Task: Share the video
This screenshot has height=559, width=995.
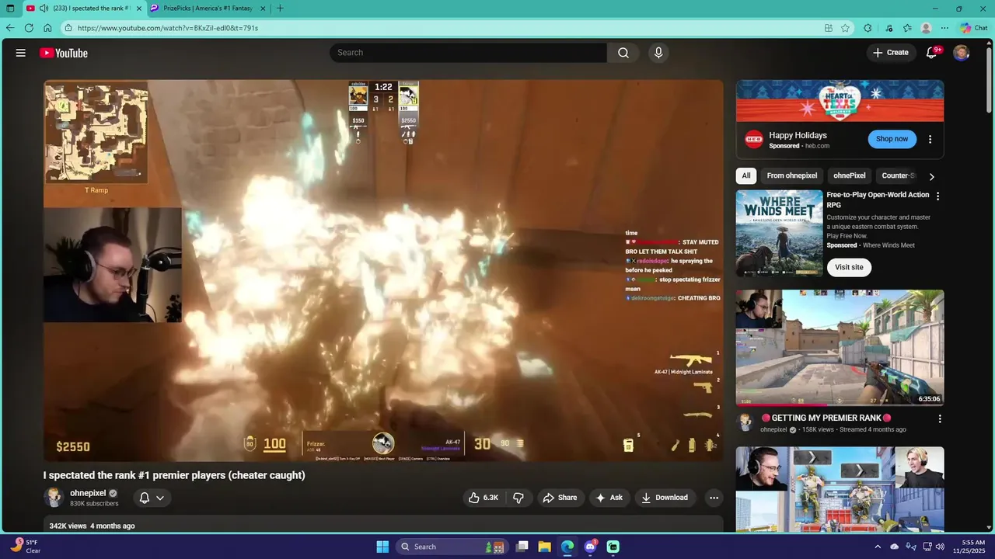Action: tap(560, 498)
